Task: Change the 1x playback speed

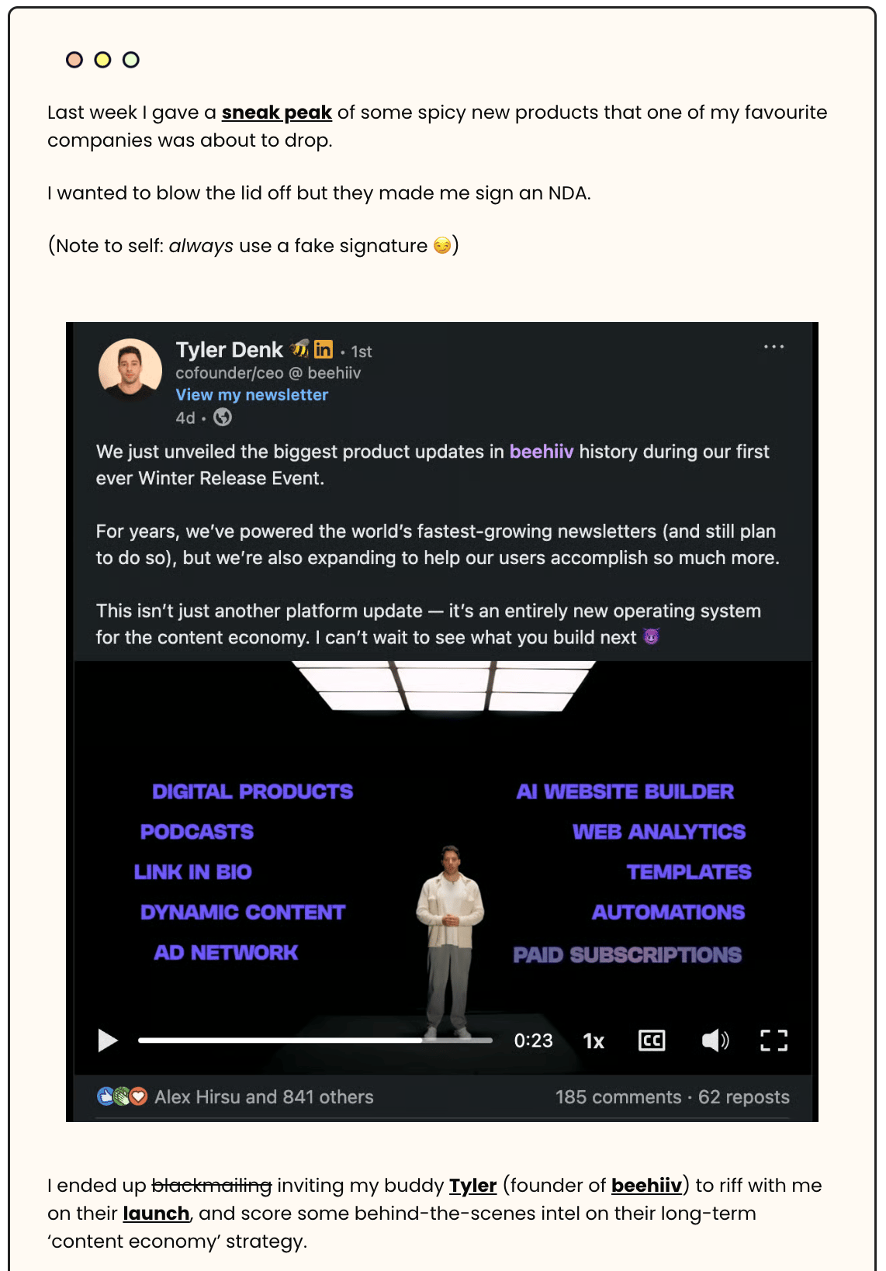Action: click(594, 1041)
